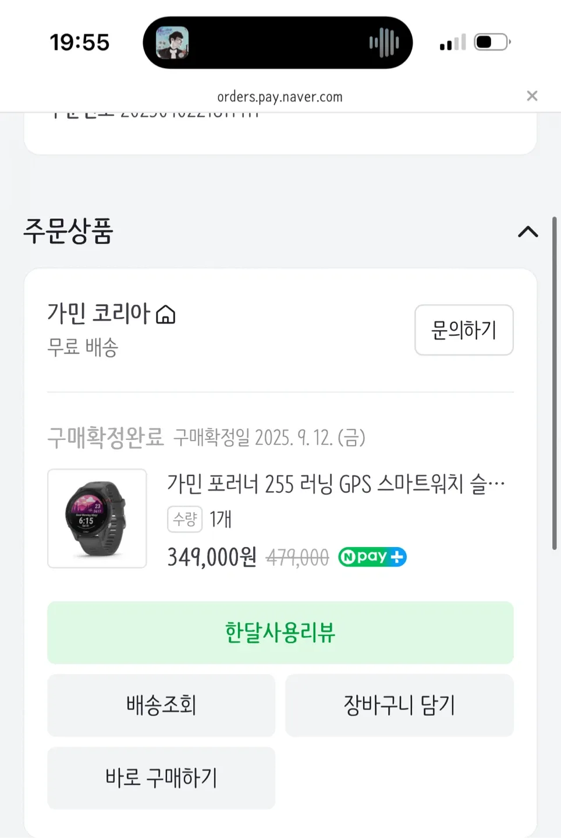Image resolution: width=561 pixels, height=838 pixels.
Task: Open the 가민 포러너 255 product title
Action: click(x=336, y=484)
